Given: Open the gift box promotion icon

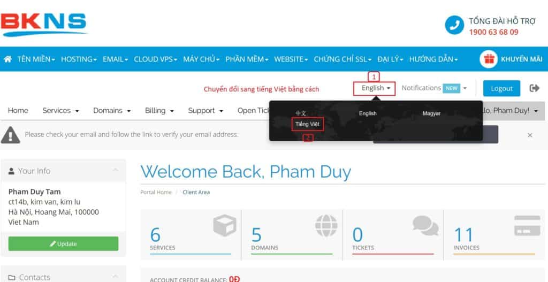Looking at the screenshot, I should 488,59.
